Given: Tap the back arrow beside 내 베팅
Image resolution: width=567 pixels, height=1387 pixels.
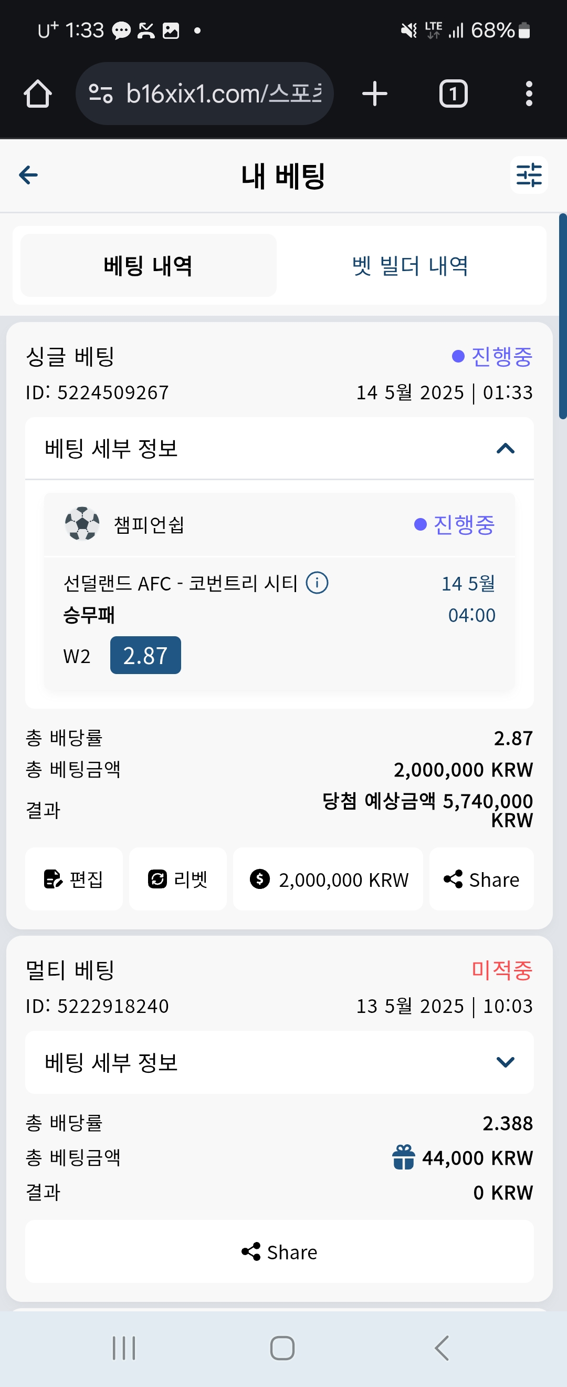Looking at the screenshot, I should pyautogui.click(x=28, y=175).
